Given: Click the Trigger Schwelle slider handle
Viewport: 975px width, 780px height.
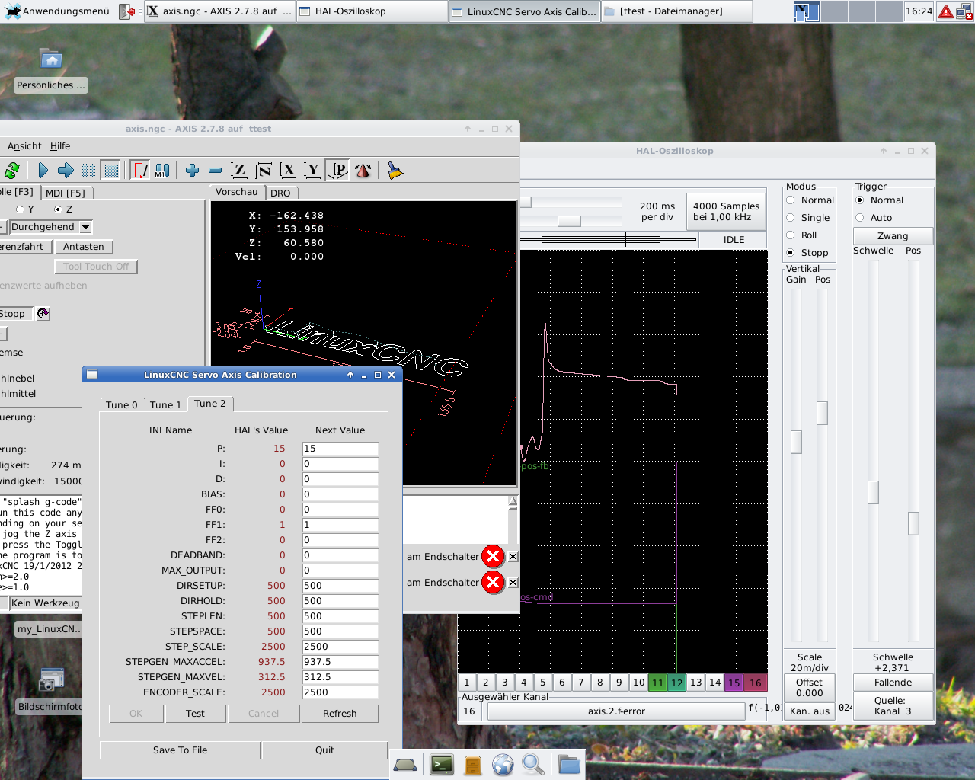Looking at the screenshot, I should click(x=873, y=492).
